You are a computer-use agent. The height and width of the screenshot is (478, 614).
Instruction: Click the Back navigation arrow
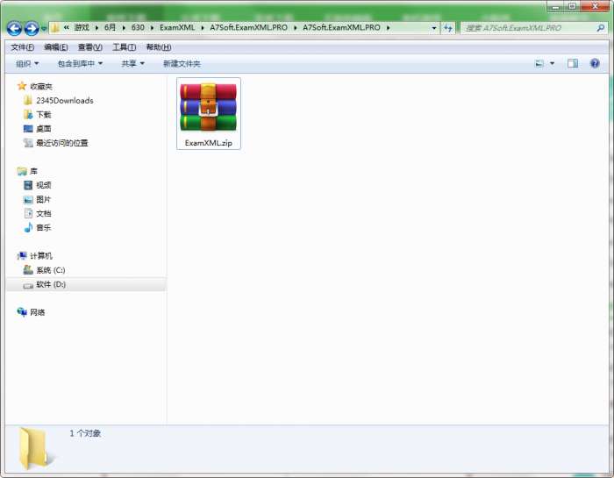(x=14, y=28)
